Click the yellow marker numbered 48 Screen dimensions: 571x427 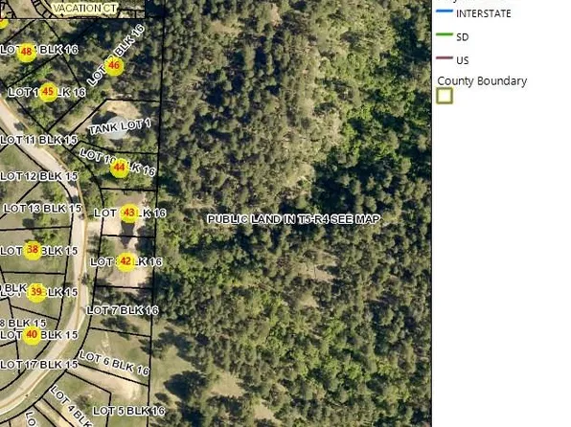[x=26, y=52]
